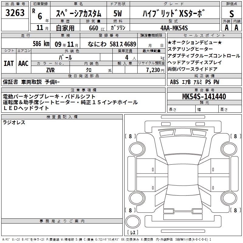Select the "注意事項欄" section header
The image size is (243, 243).
point(83,90)
